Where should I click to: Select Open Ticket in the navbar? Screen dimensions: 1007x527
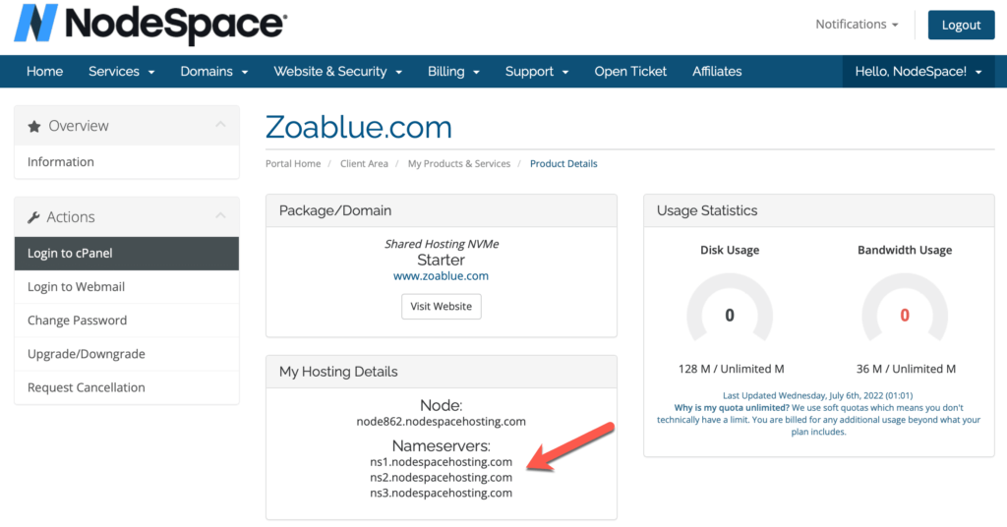pos(630,71)
